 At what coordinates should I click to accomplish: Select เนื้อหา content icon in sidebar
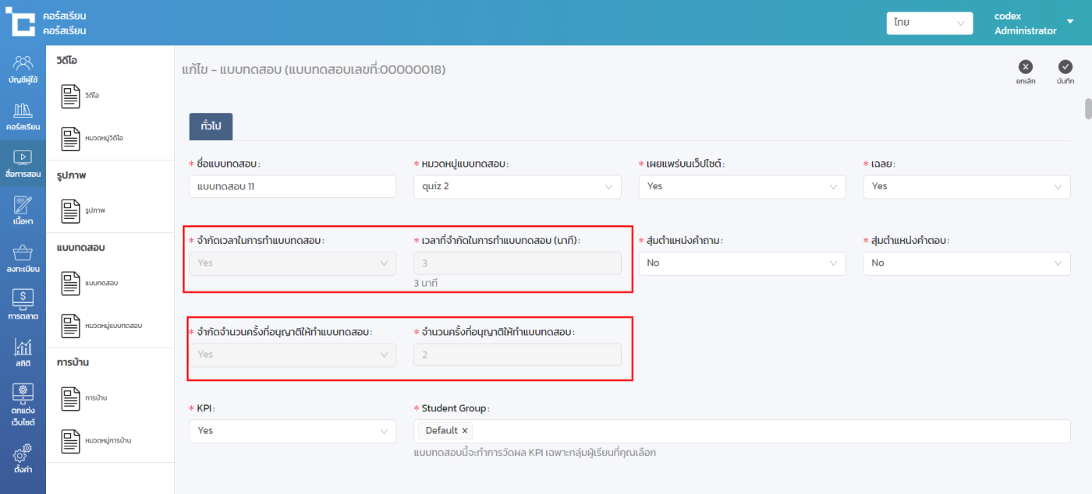[x=23, y=210]
